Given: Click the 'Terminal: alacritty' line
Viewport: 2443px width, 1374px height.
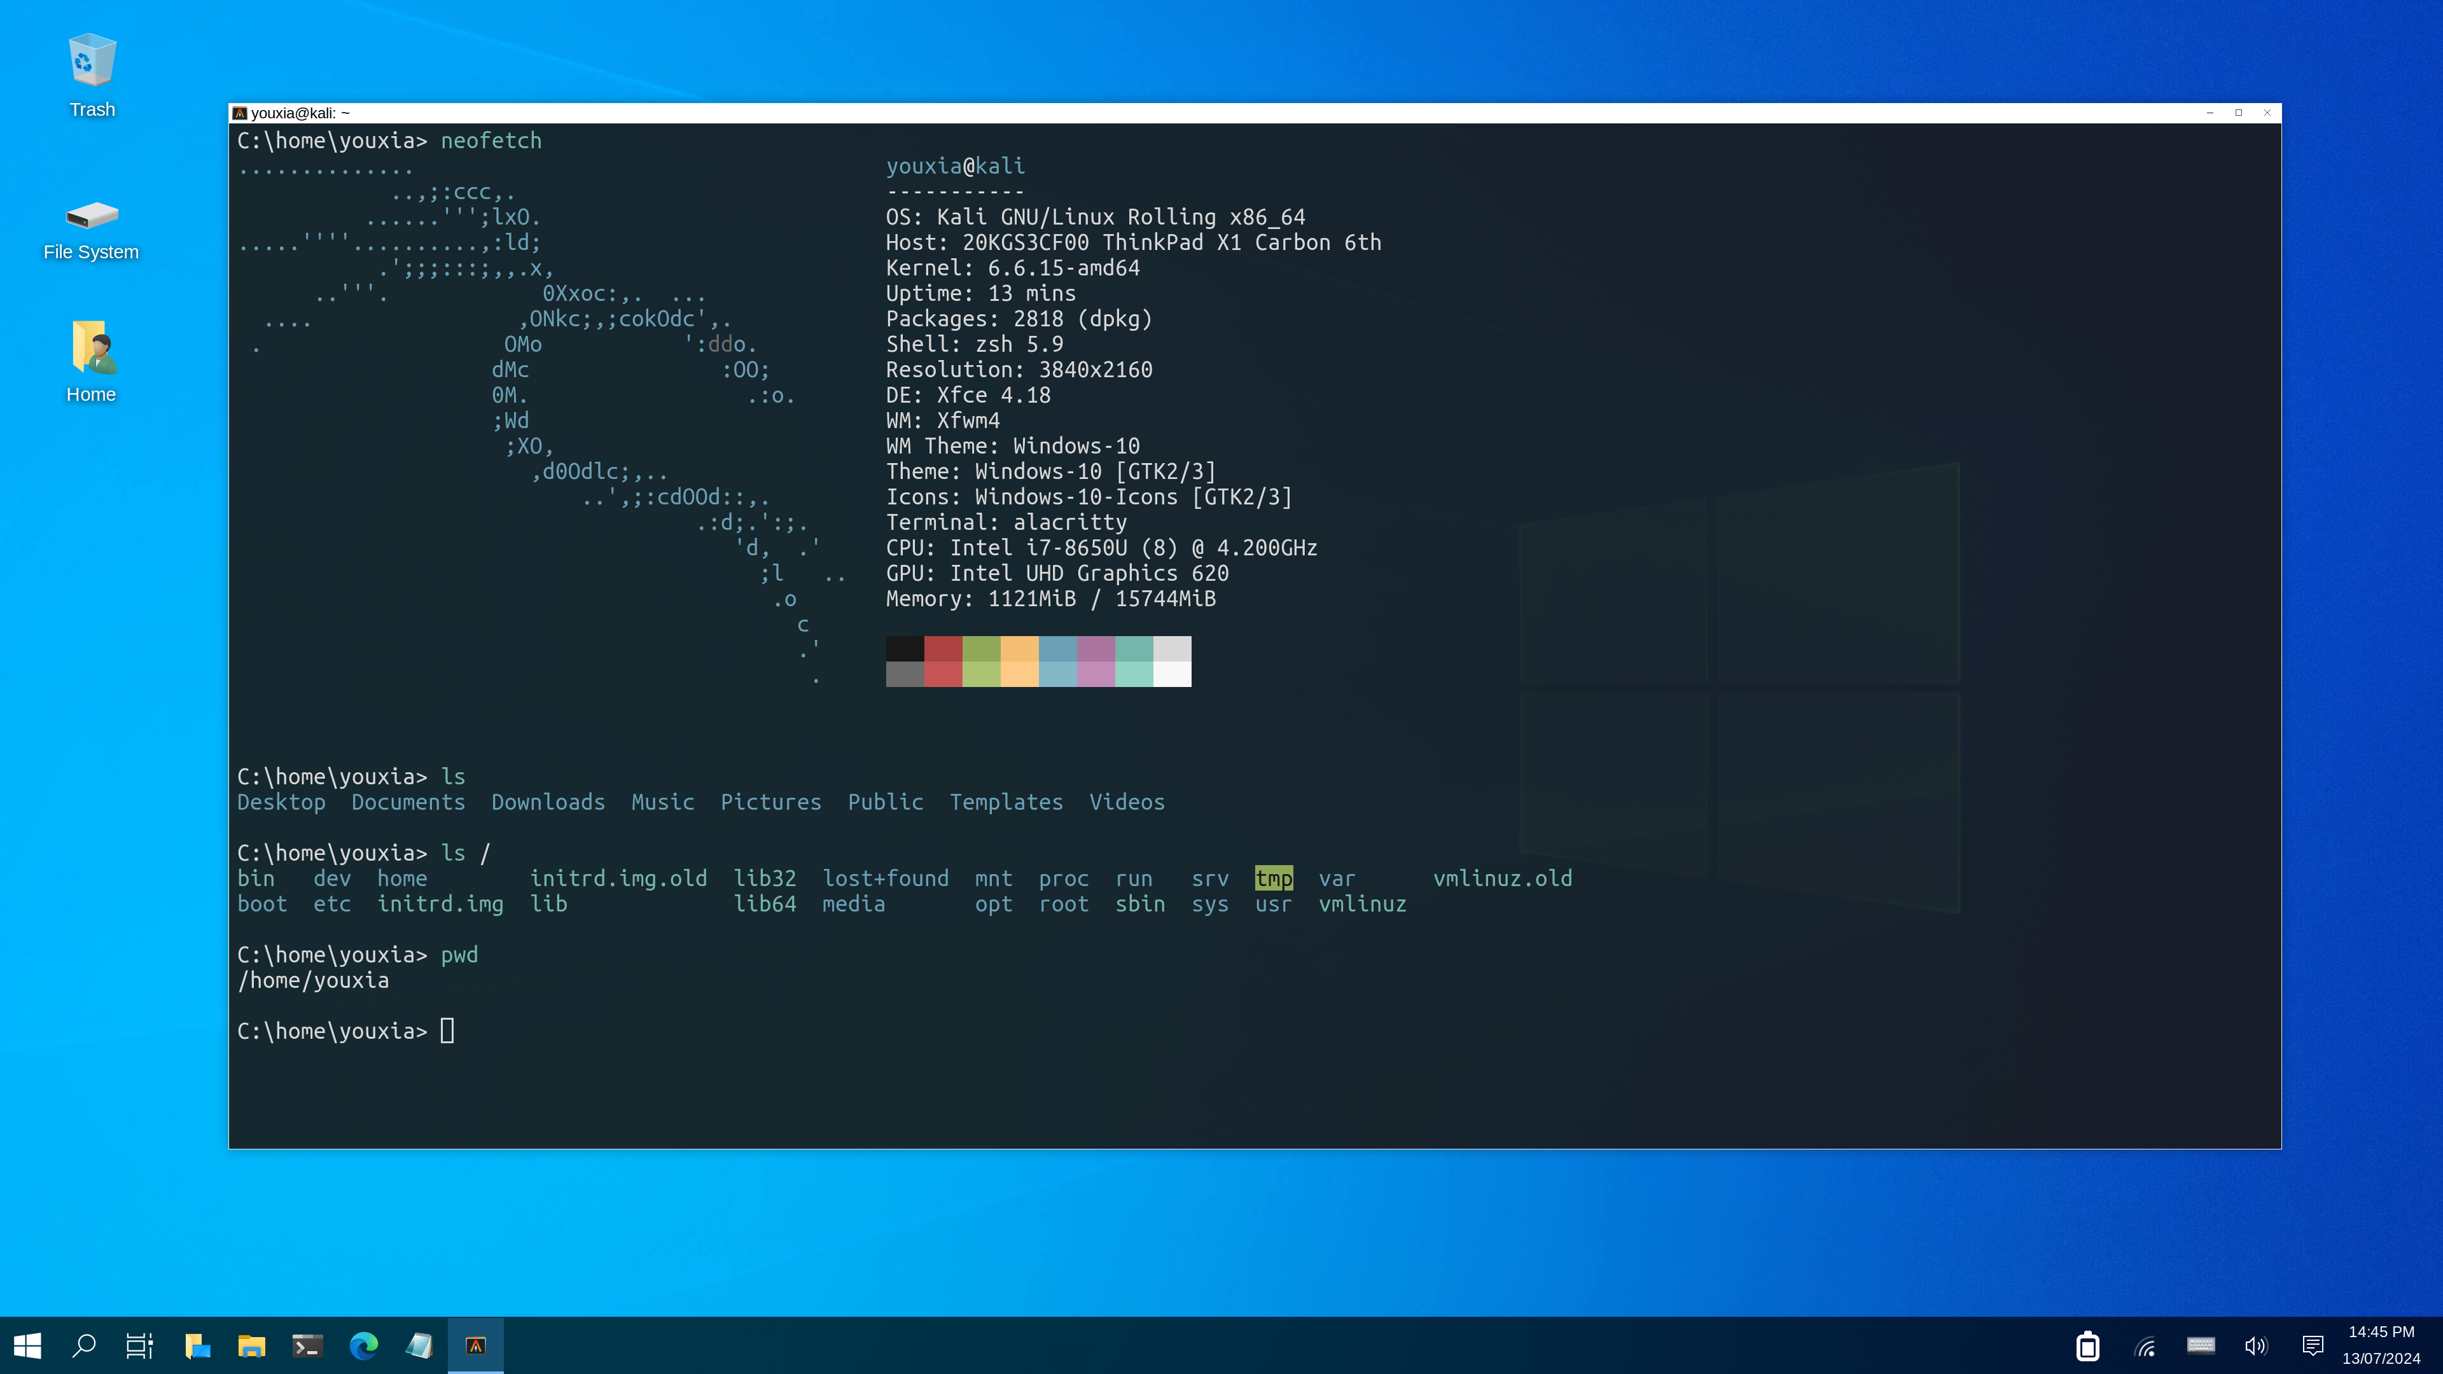Looking at the screenshot, I should pyautogui.click(x=1006, y=522).
